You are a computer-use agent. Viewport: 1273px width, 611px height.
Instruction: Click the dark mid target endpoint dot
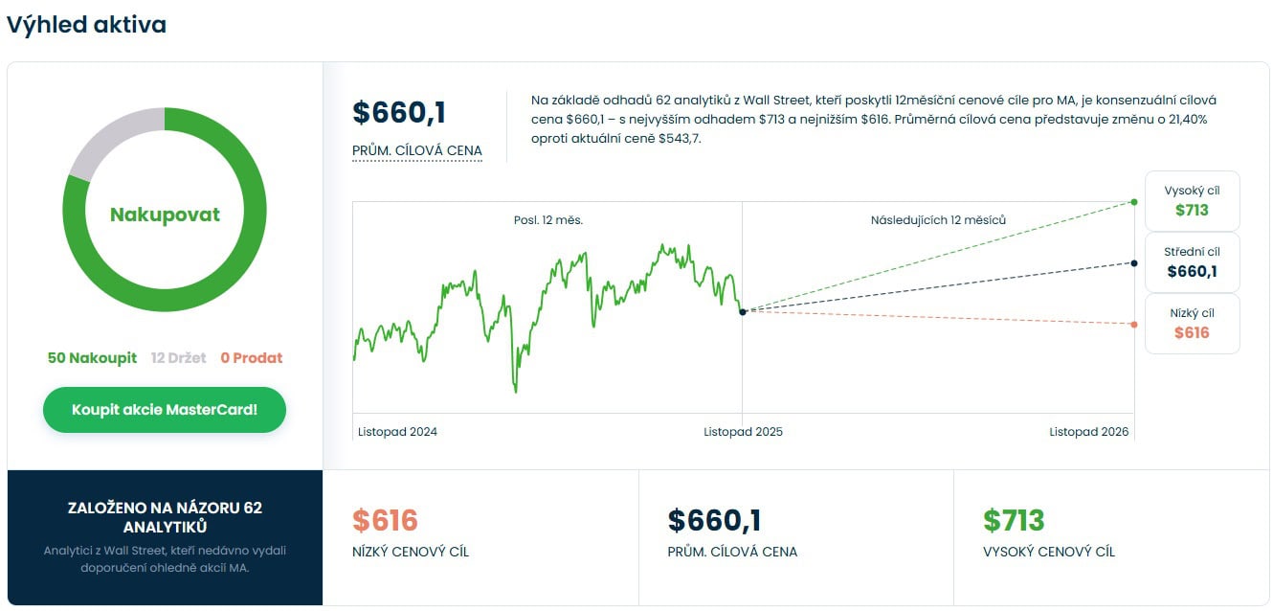tap(1134, 263)
